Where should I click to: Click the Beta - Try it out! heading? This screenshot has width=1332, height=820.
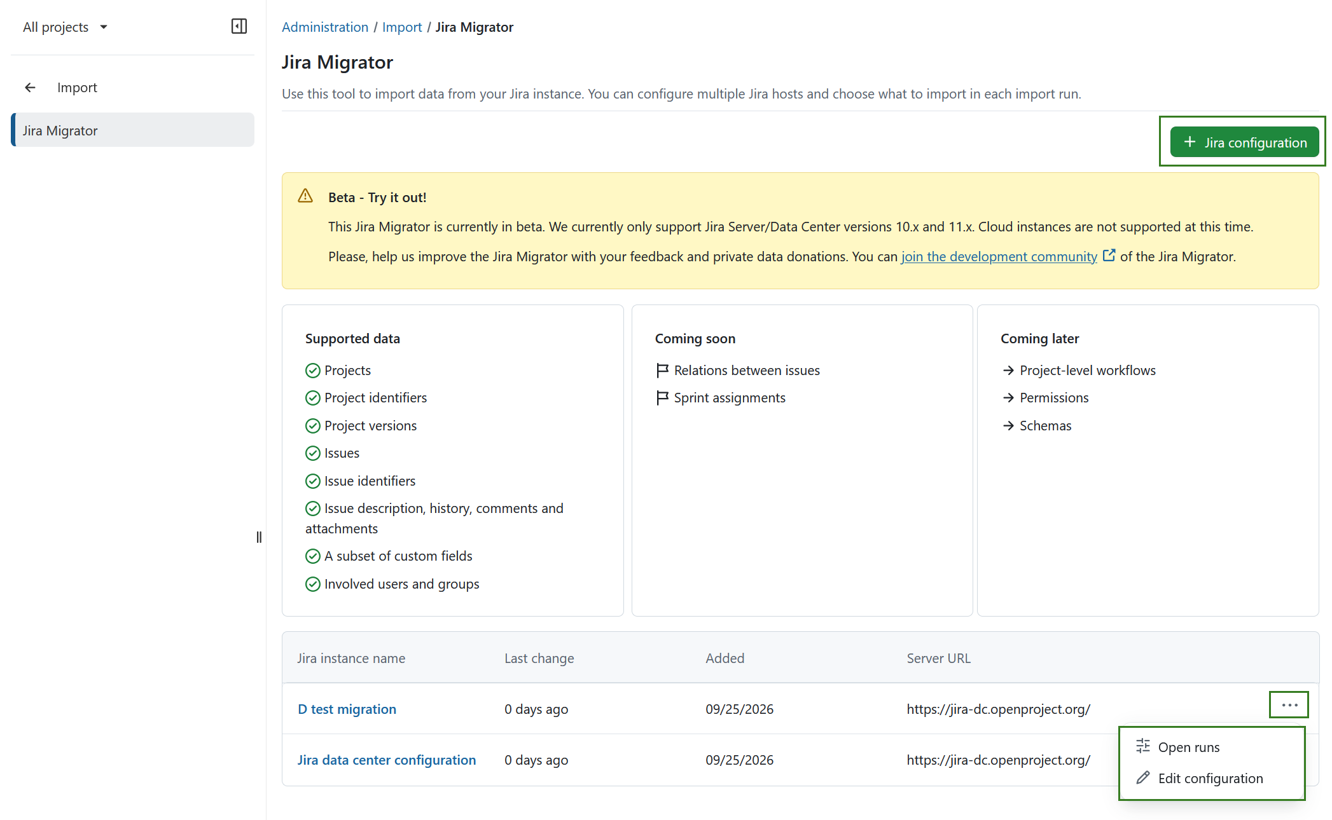(x=377, y=198)
